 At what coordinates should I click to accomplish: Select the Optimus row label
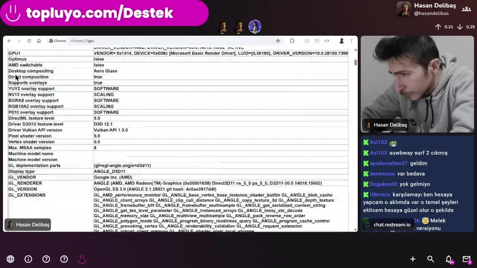click(x=18, y=59)
